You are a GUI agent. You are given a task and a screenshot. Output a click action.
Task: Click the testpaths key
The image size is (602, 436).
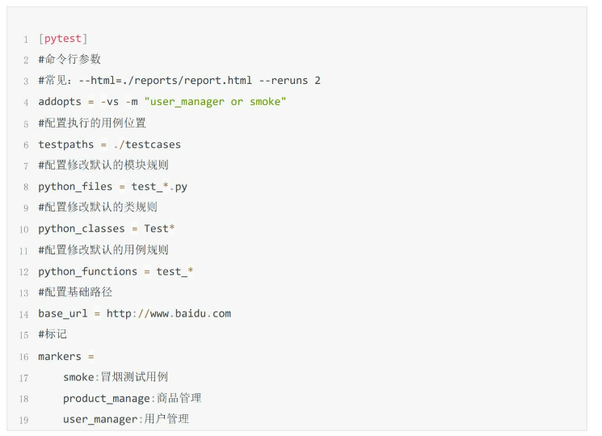point(66,145)
